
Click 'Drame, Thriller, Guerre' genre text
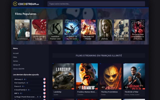pos(132,95)
